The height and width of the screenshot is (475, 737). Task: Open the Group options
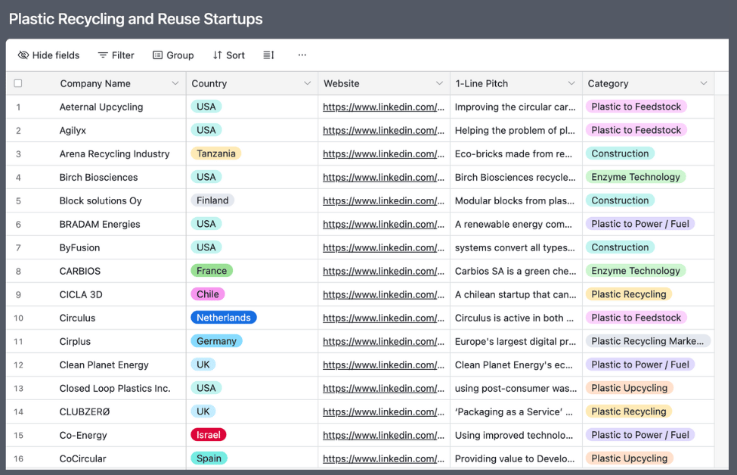tap(173, 55)
